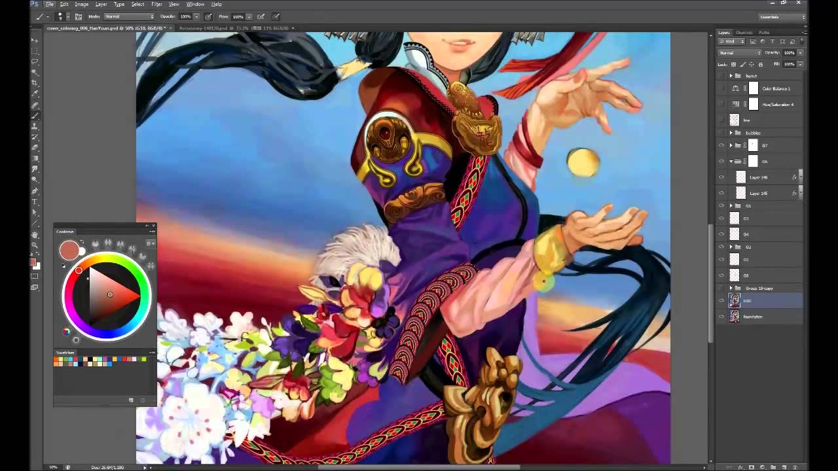This screenshot has width=838, height=471.
Task: Click the foreground color swatch in toolbox
Action: click(x=33, y=262)
